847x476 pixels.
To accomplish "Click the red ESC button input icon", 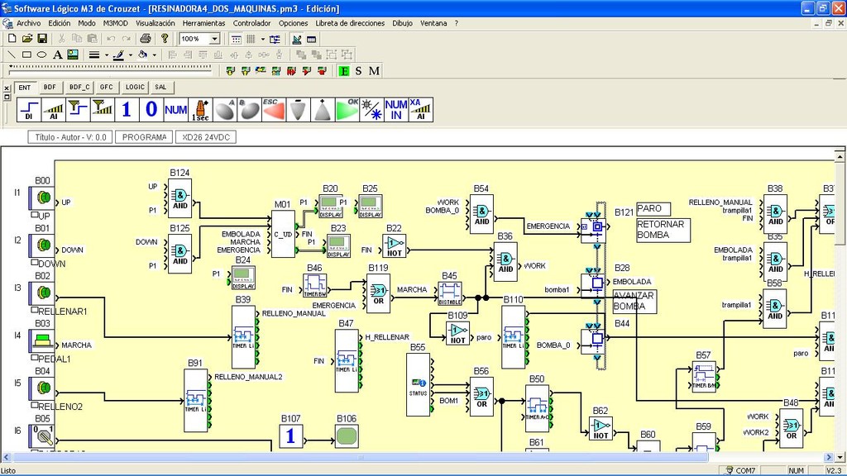I will [274, 108].
